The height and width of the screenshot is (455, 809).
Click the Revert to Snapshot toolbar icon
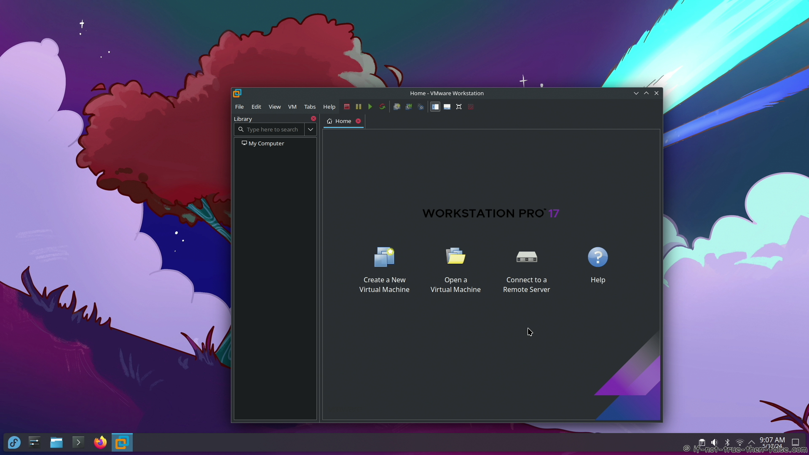tap(409, 107)
